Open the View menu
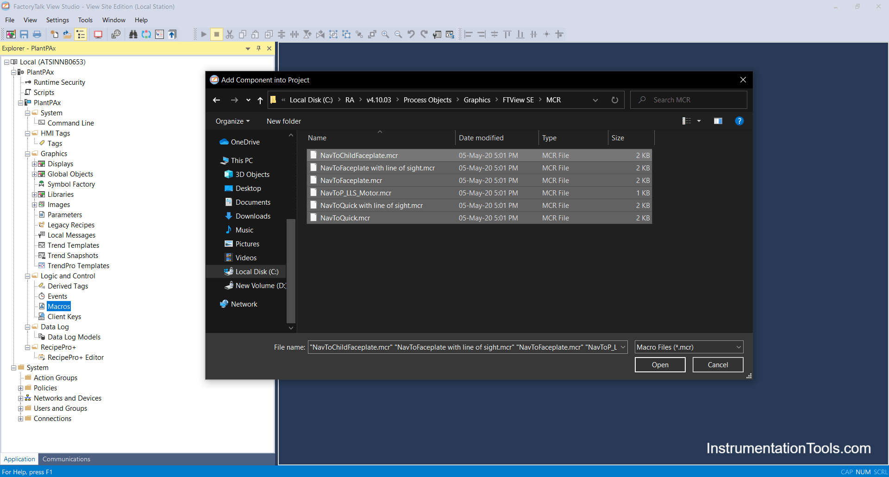The image size is (889, 477). pos(30,20)
